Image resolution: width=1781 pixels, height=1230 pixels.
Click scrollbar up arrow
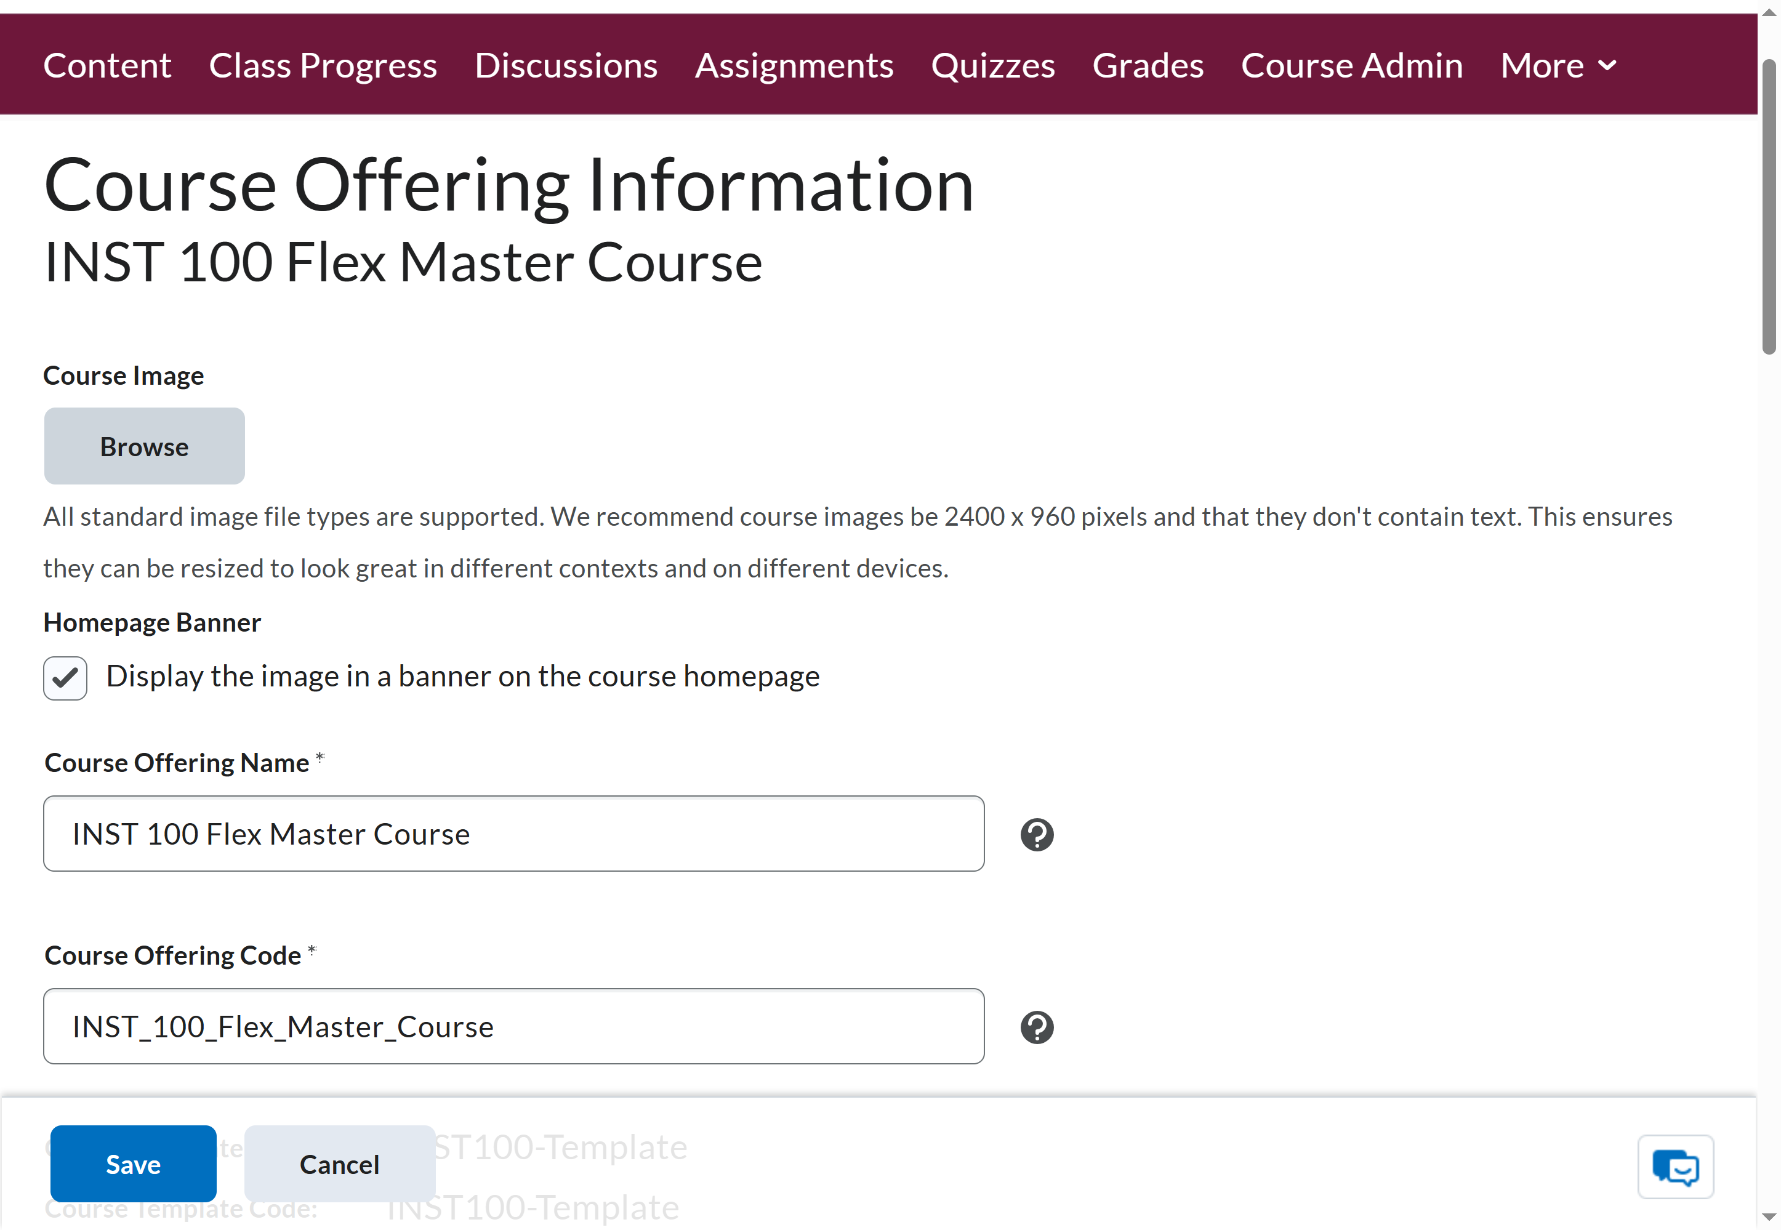coord(1769,11)
